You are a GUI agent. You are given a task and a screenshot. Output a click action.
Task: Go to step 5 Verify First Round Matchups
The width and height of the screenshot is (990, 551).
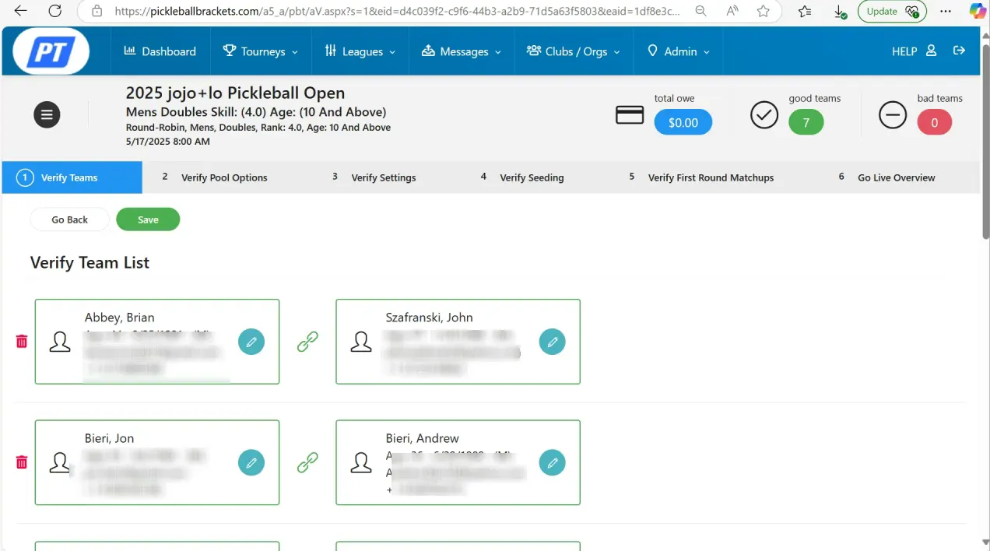click(x=701, y=177)
